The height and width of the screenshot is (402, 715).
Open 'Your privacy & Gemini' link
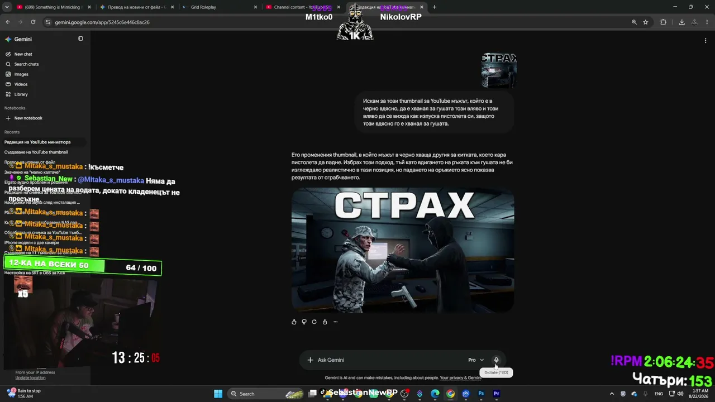click(460, 378)
